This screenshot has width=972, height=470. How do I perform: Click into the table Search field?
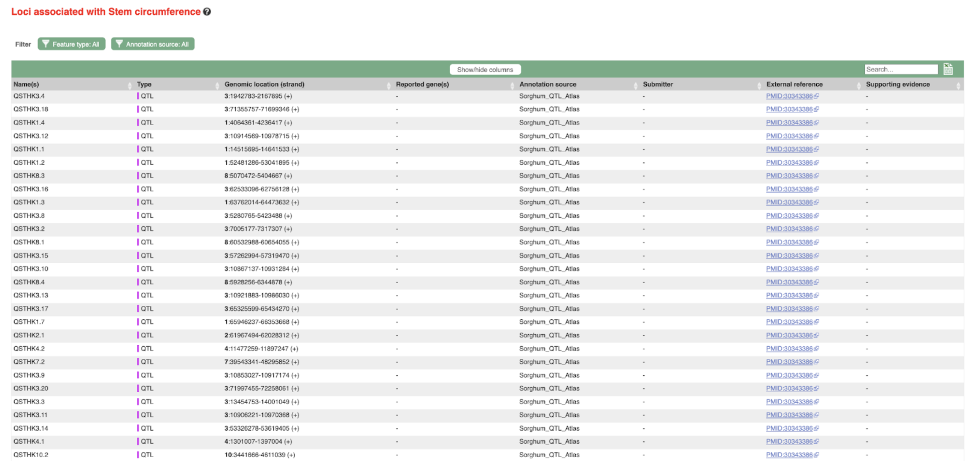(x=901, y=69)
